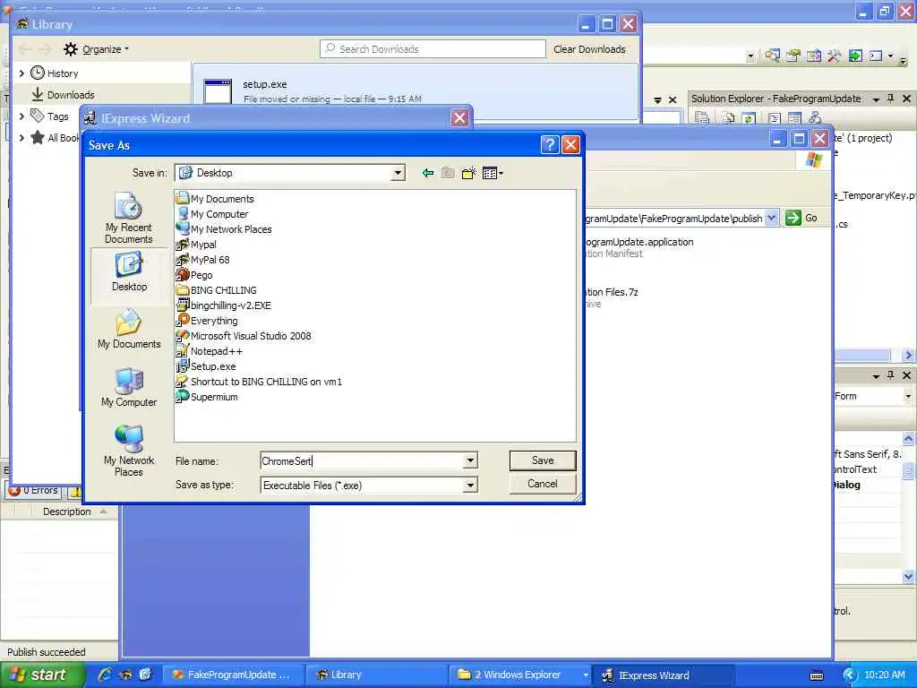The width and height of the screenshot is (917, 688).
Task: Click the File name input field
Action: (362, 461)
